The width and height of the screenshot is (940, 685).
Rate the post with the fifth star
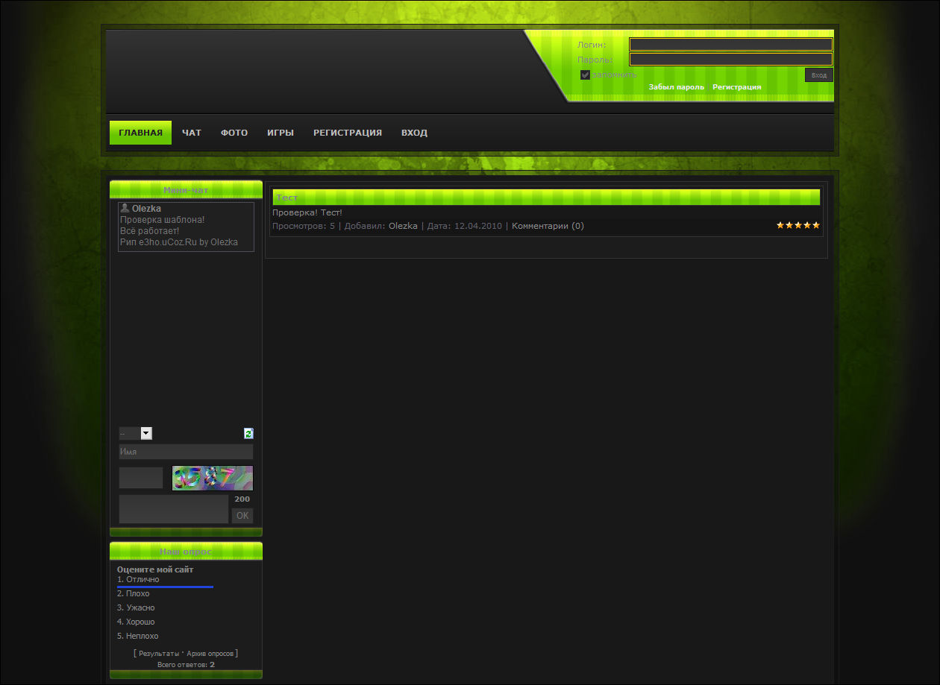816,225
